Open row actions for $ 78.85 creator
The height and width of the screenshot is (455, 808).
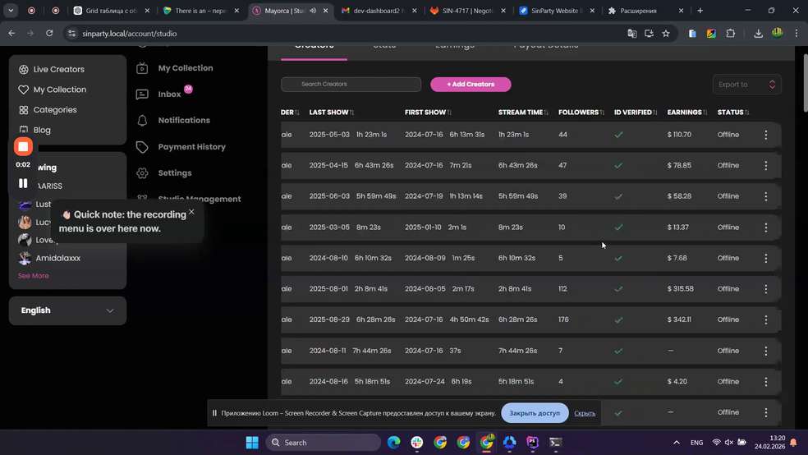click(766, 165)
